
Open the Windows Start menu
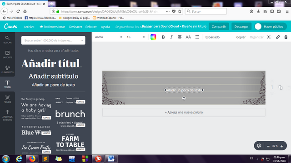click(6, 159)
